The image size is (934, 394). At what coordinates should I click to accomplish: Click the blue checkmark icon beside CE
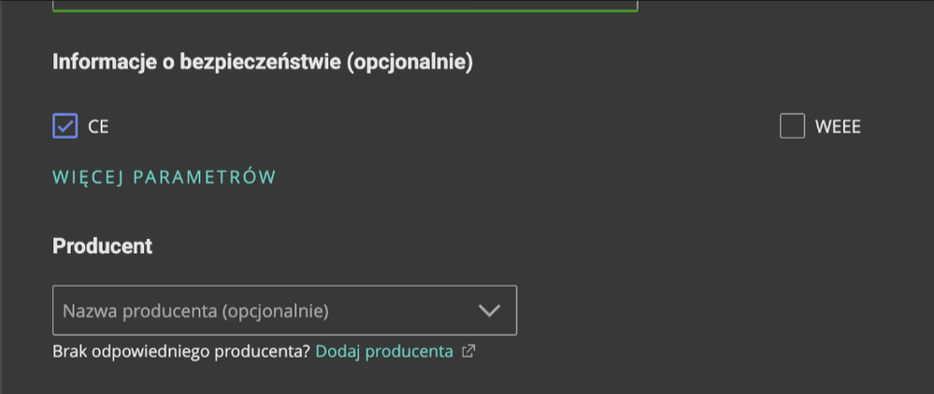click(65, 126)
